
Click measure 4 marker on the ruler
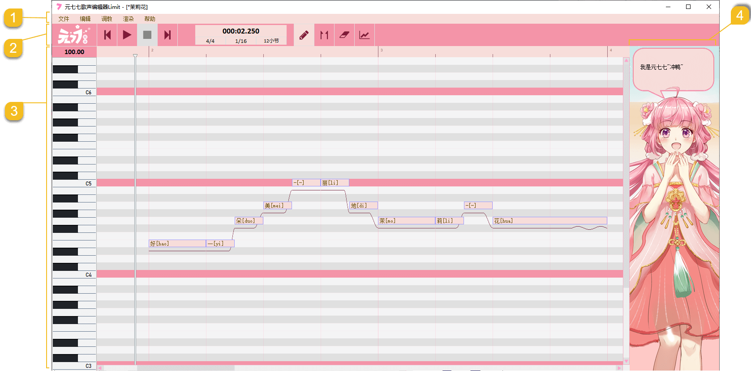coord(611,50)
